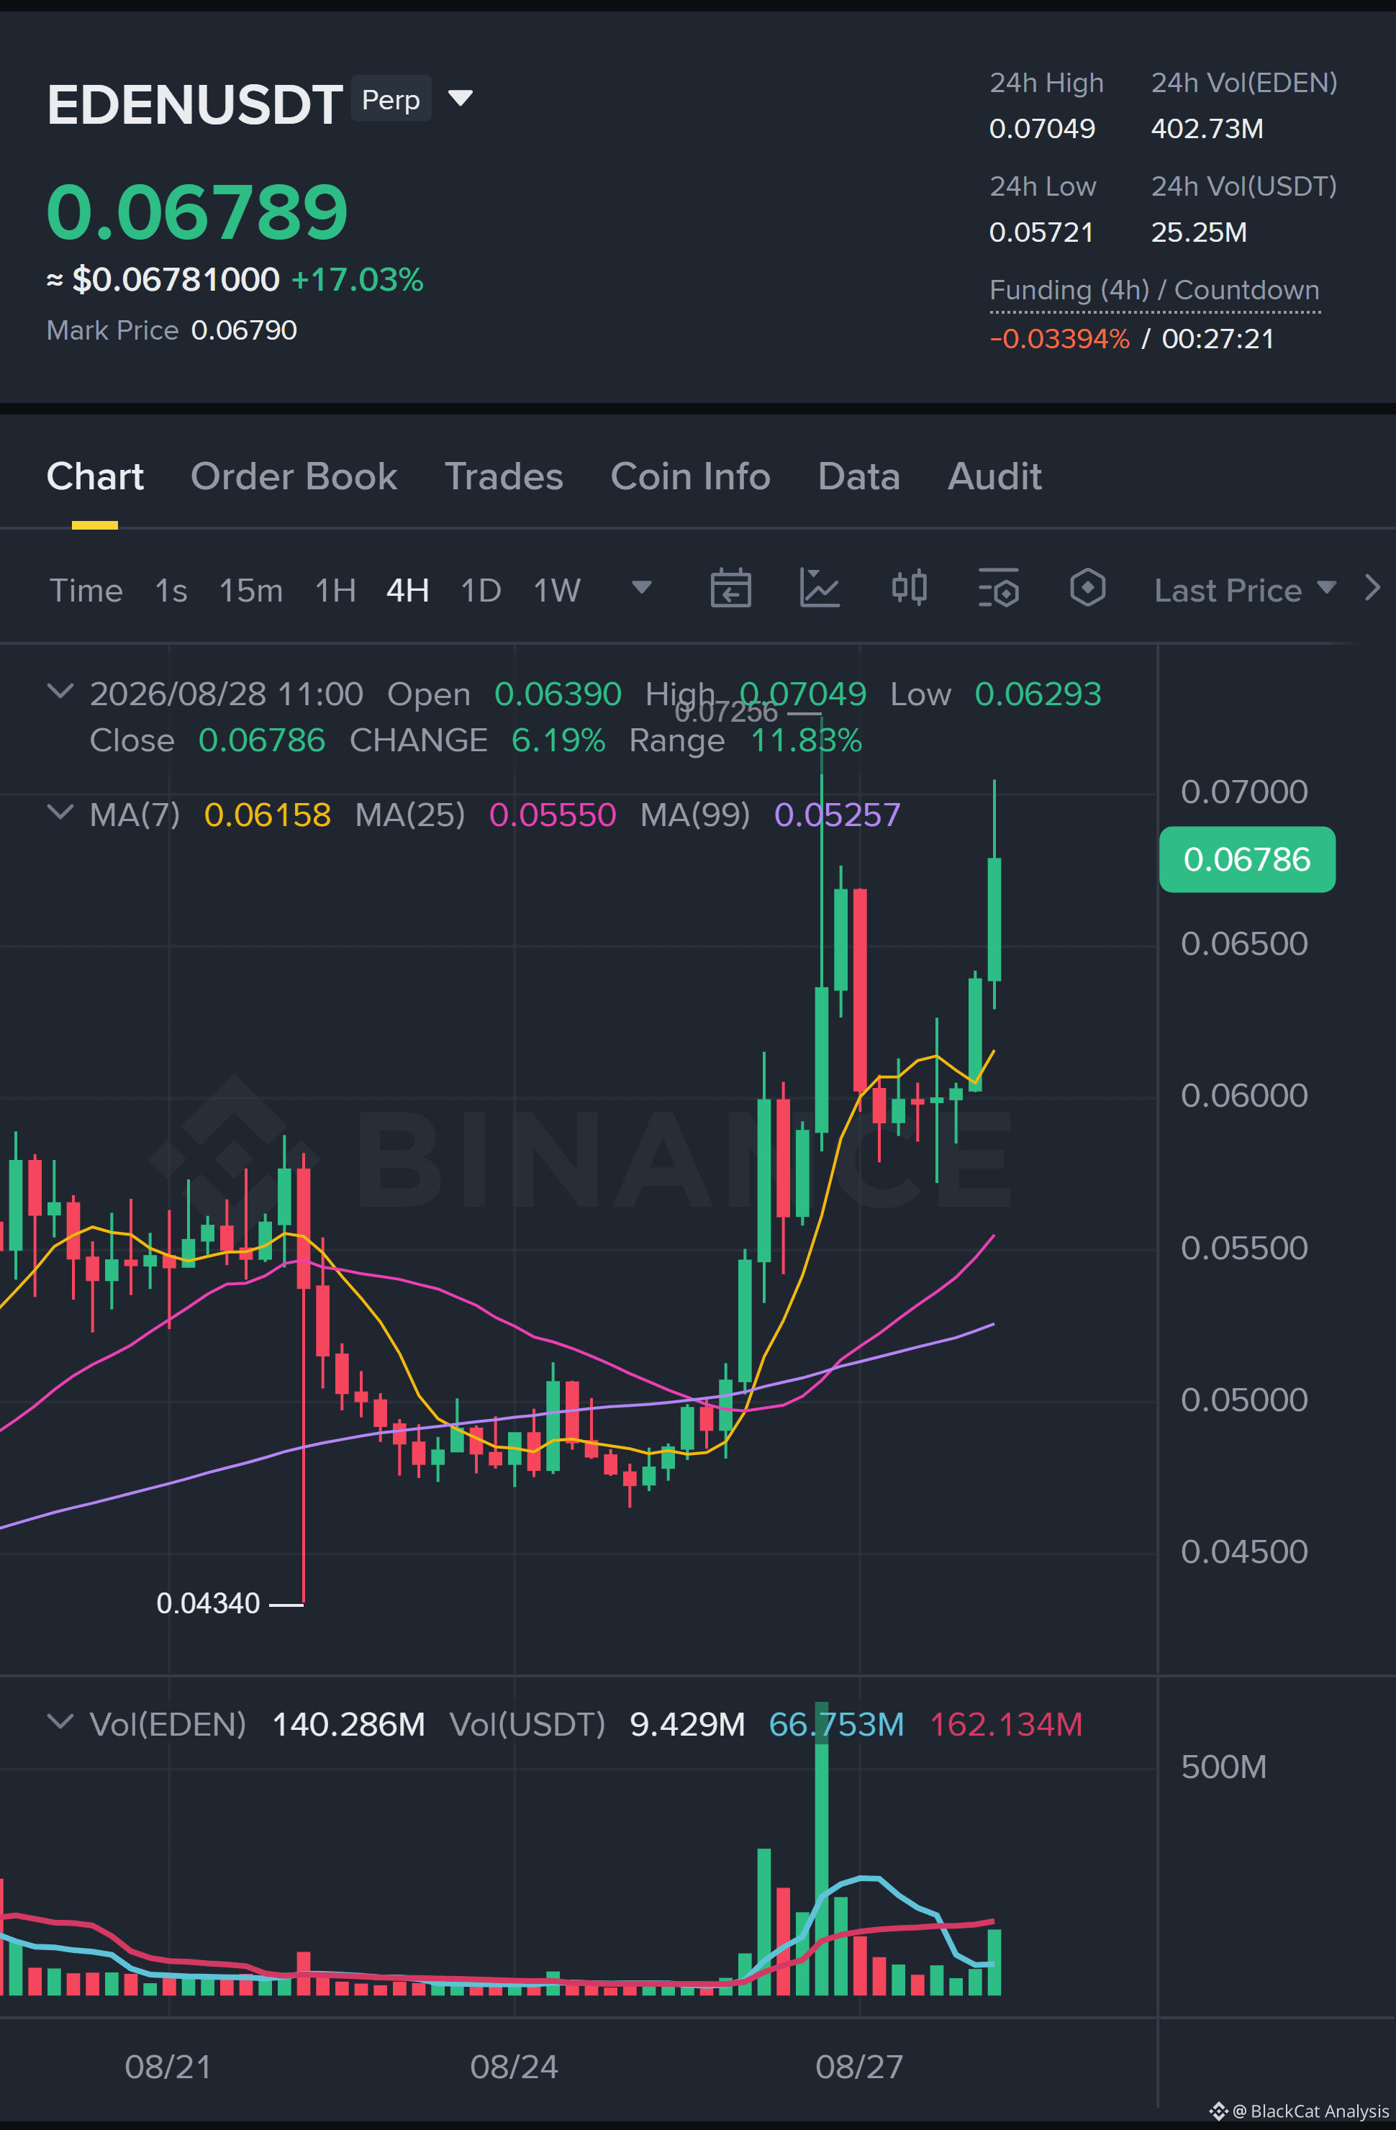Collapse the Vol(EDEN) volume legend
Viewport: 1396px width, 2130px height.
(x=60, y=1722)
